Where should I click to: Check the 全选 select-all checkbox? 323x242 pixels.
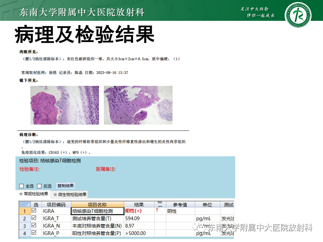[x=22, y=186]
